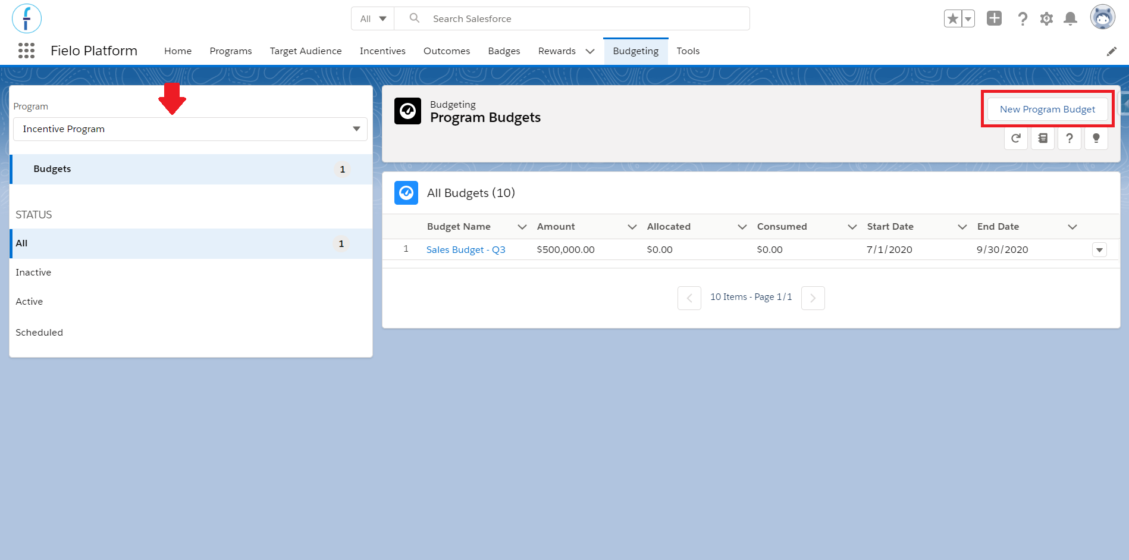
Task: Filter budgets by Scheduled status
Action: pos(39,333)
